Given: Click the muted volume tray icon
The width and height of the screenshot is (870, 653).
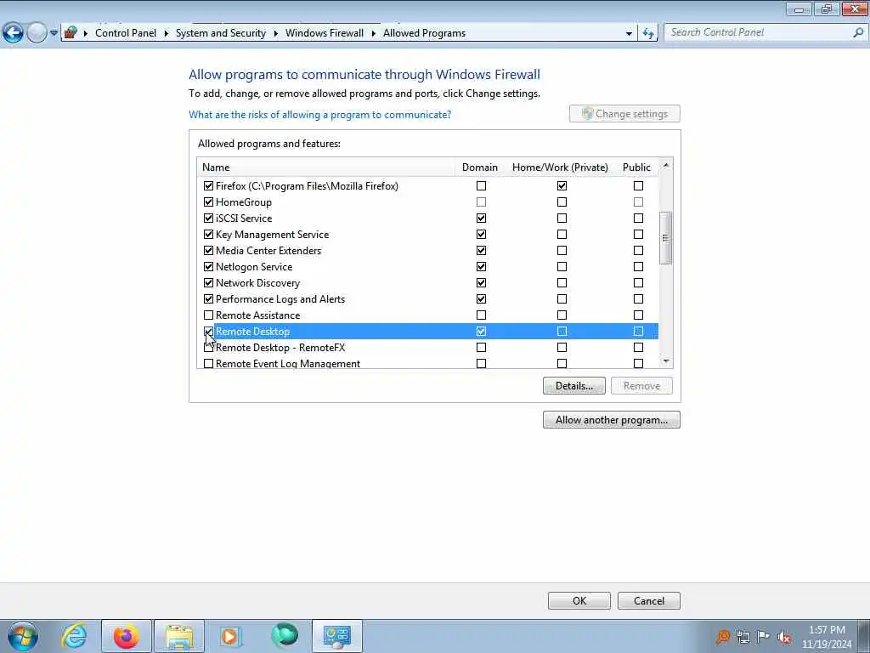Looking at the screenshot, I should pos(784,637).
